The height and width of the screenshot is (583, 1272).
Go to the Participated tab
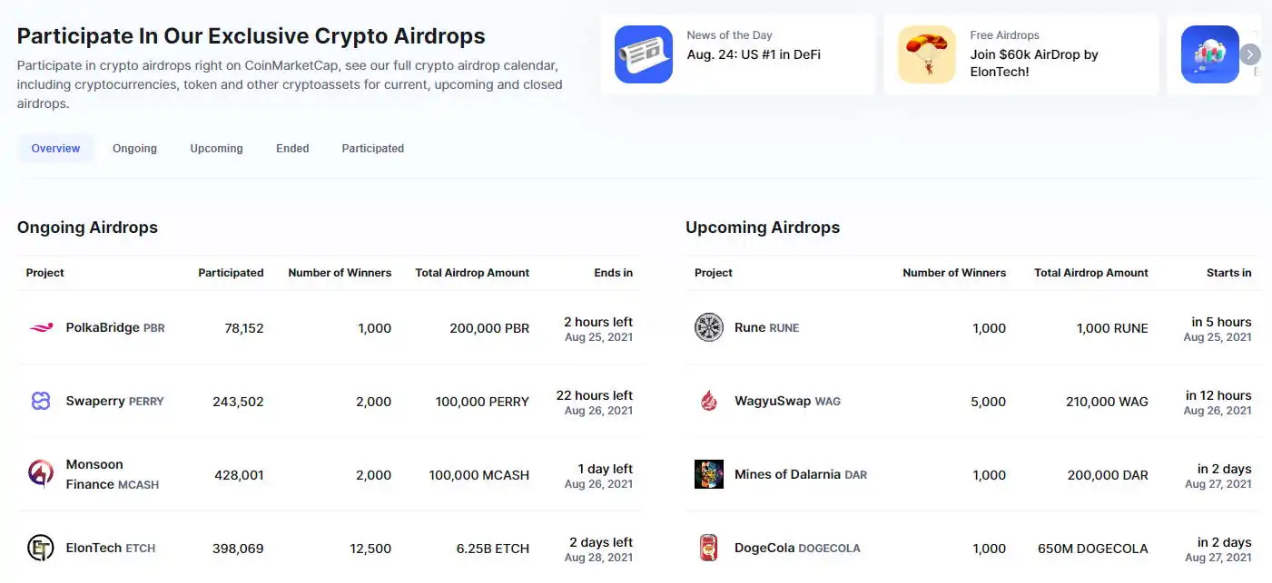pyautogui.click(x=372, y=149)
